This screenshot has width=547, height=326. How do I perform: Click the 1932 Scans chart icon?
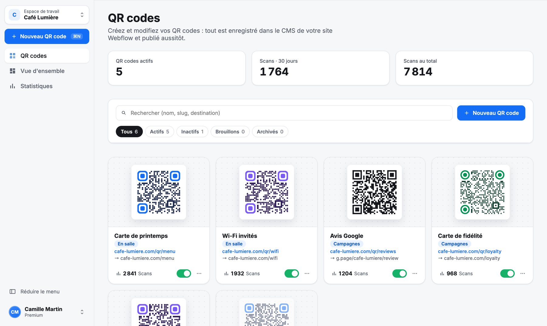[x=226, y=274]
